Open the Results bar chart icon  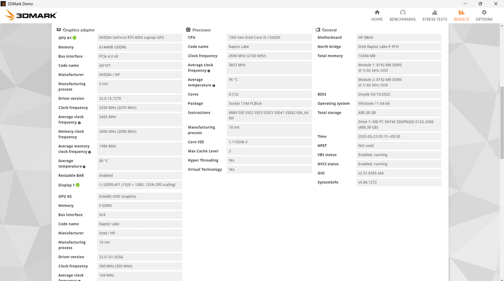tap(461, 12)
